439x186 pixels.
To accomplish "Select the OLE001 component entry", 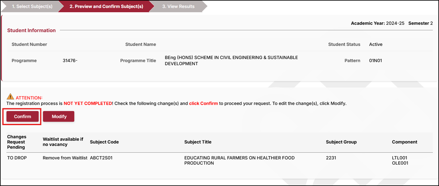I will pos(399,163).
